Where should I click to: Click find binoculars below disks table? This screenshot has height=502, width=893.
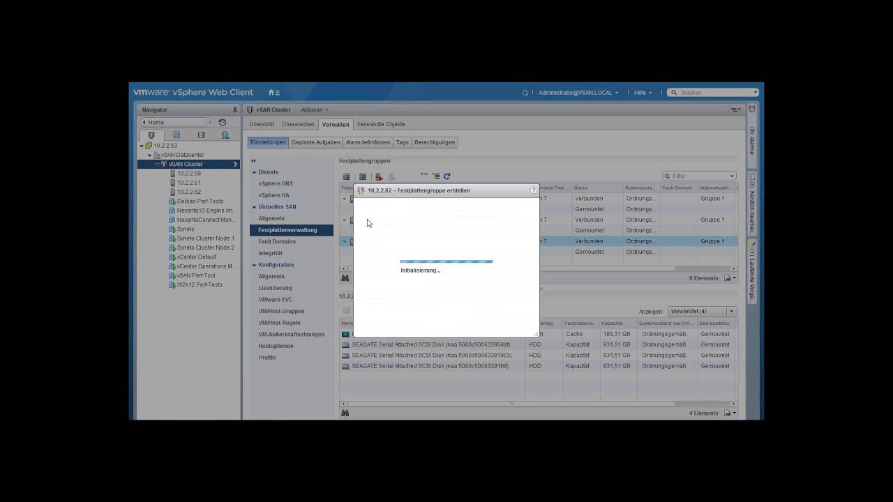coord(345,413)
